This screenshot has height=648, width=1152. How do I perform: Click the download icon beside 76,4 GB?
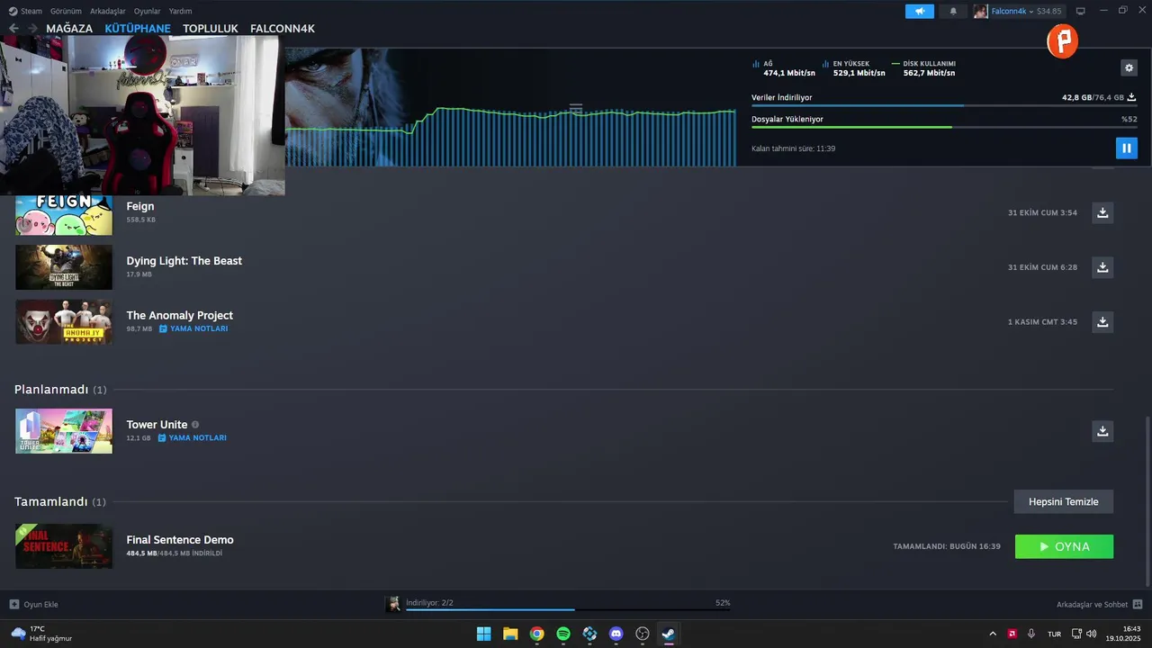click(x=1132, y=97)
